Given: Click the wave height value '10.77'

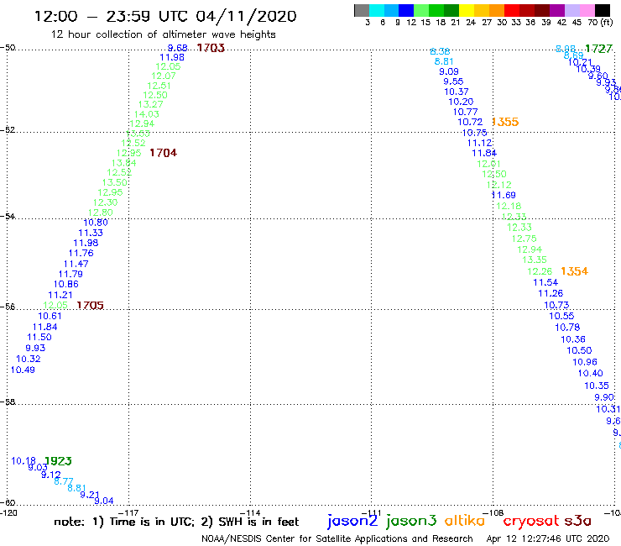Looking at the screenshot, I should tap(466, 113).
